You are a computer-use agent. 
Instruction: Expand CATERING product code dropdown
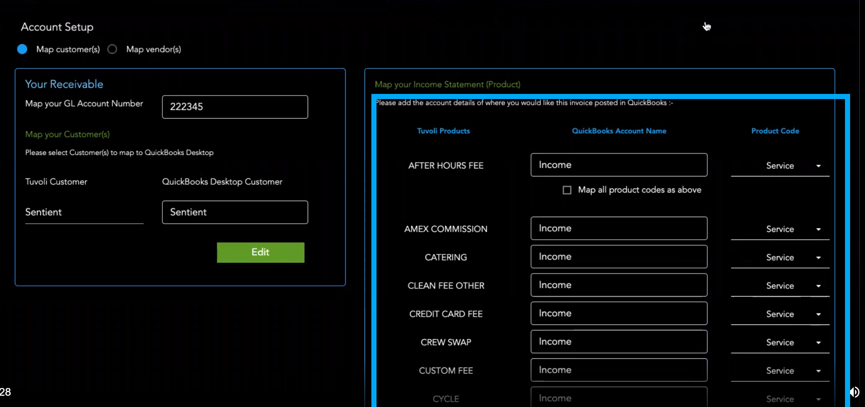780,258
